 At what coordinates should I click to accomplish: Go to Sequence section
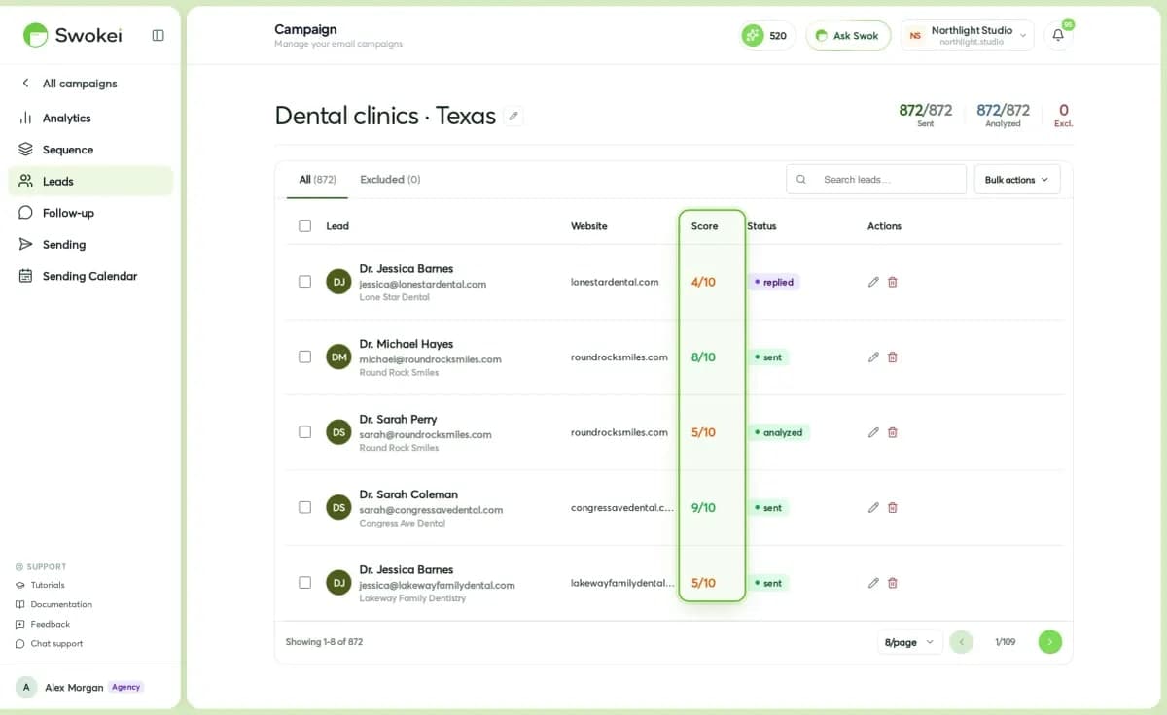[x=90, y=150]
